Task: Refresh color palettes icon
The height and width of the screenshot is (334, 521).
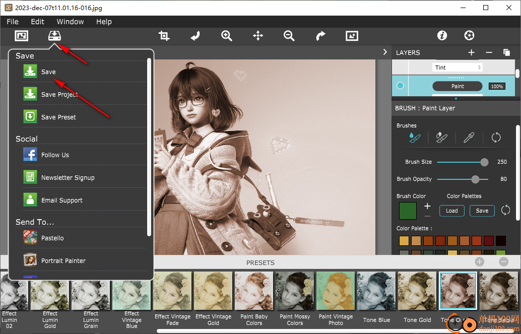Action: coord(505,210)
